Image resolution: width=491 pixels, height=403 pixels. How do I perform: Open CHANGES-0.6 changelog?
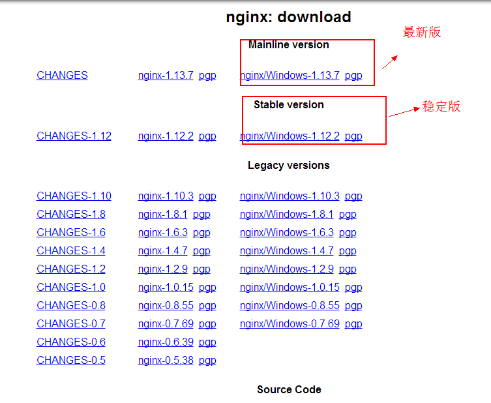click(x=71, y=342)
